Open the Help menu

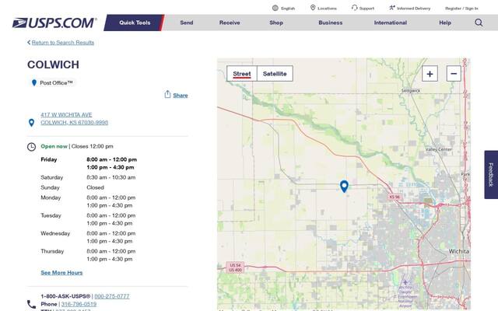(x=445, y=23)
